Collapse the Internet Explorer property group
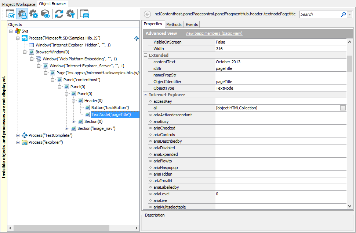 point(145,95)
